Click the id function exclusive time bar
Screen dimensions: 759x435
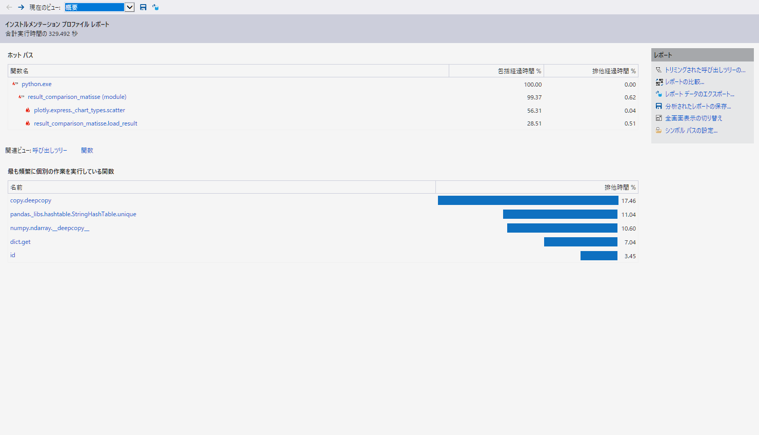[x=599, y=256]
